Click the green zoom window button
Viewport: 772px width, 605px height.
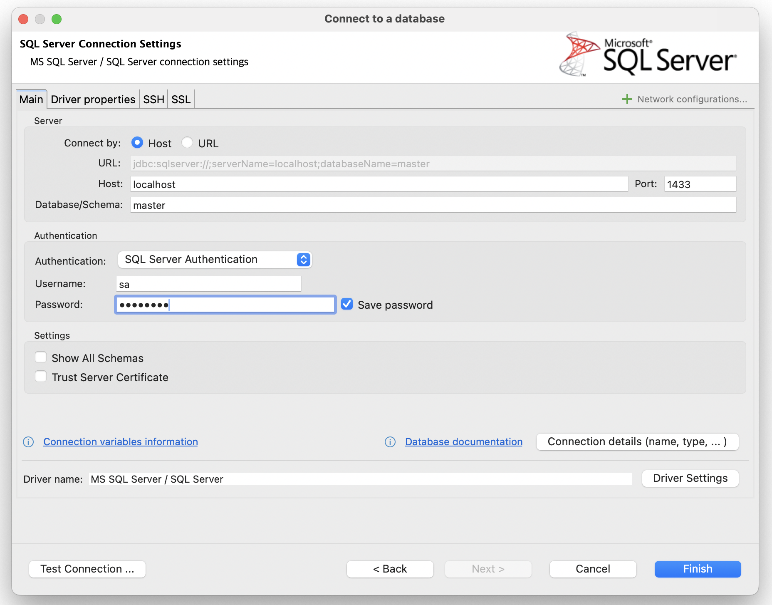coord(57,19)
